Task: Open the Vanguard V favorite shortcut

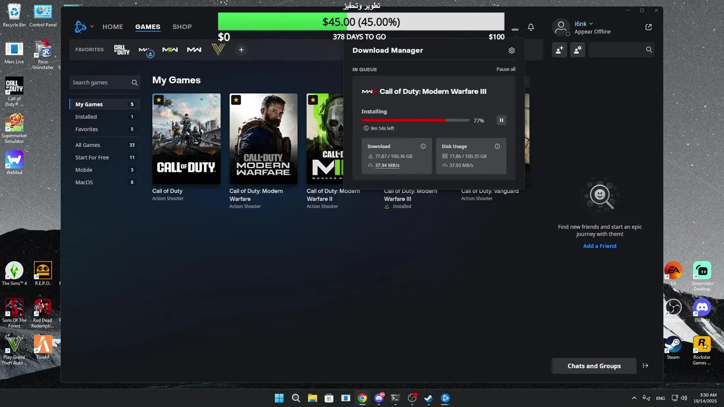Action: 218,50
